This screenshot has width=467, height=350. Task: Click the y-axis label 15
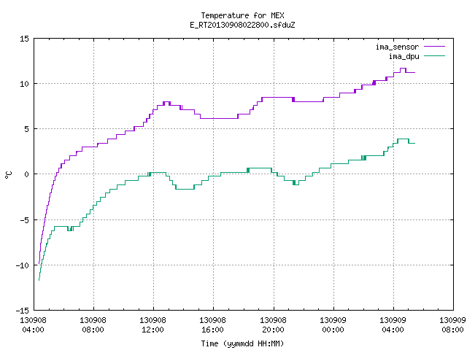[x=24, y=39]
